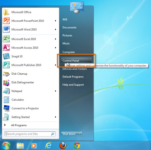Viewport: 151px width, 150px height.
Task: Click the Calculator icon
Action: (6, 100)
